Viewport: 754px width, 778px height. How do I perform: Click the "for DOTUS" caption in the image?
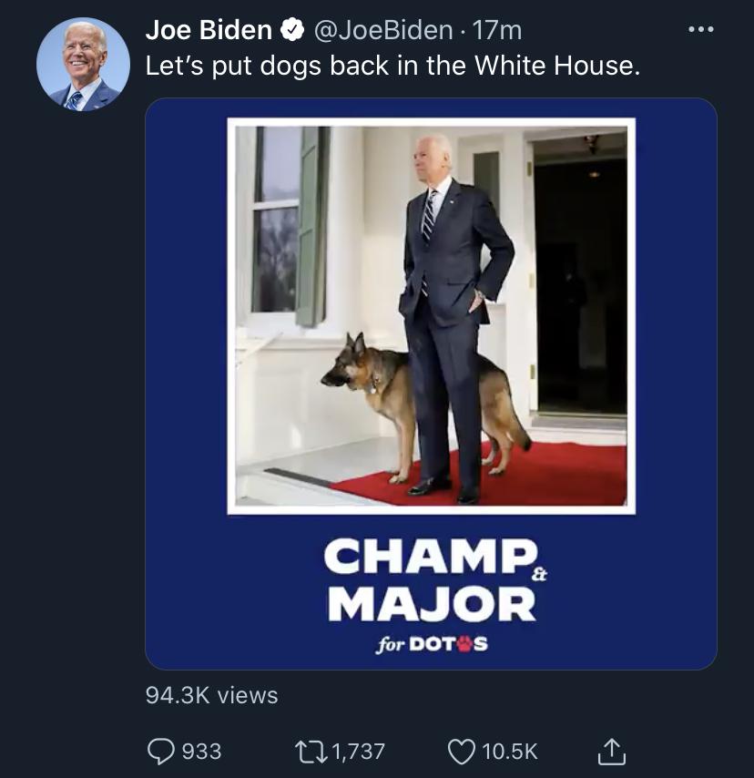tap(432, 644)
